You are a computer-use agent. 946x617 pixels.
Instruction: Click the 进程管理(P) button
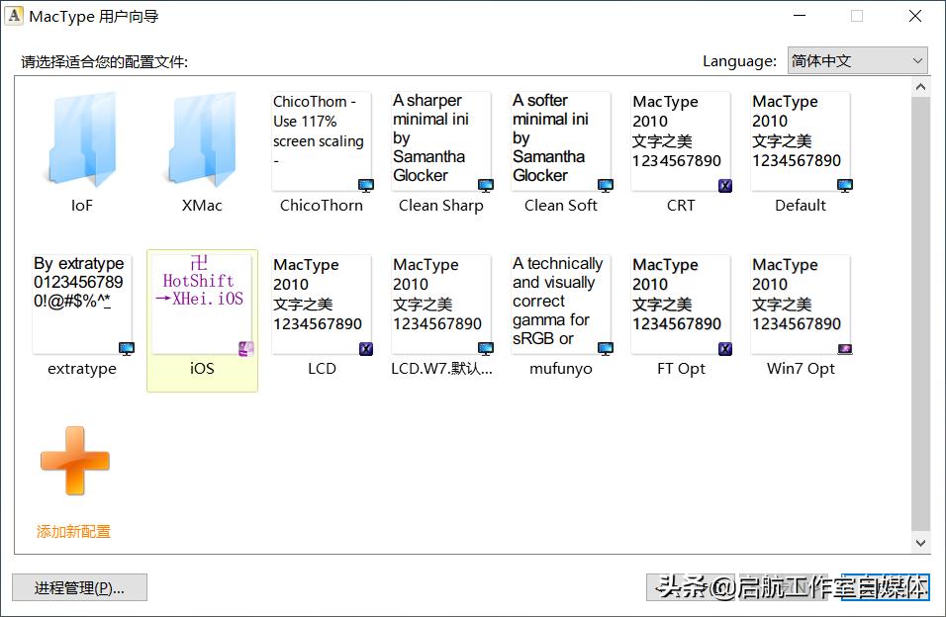pyautogui.click(x=79, y=586)
